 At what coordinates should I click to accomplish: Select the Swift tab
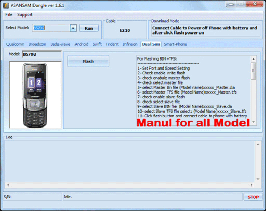point(97,44)
